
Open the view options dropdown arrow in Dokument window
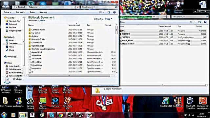click(x=104, y=12)
